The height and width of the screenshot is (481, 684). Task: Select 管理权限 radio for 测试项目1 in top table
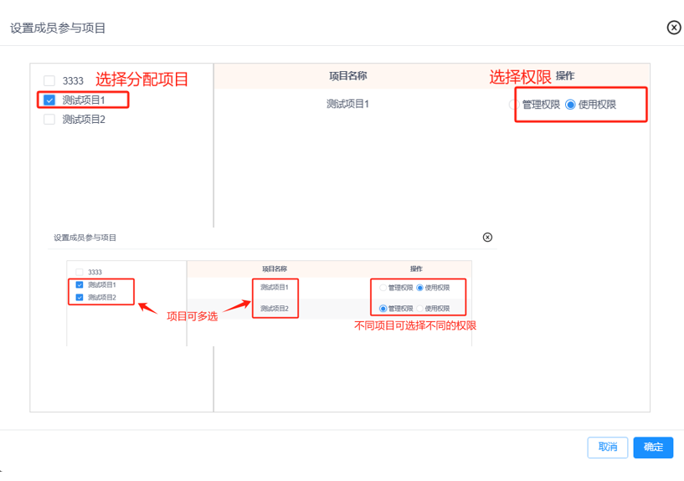pyautogui.click(x=513, y=105)
